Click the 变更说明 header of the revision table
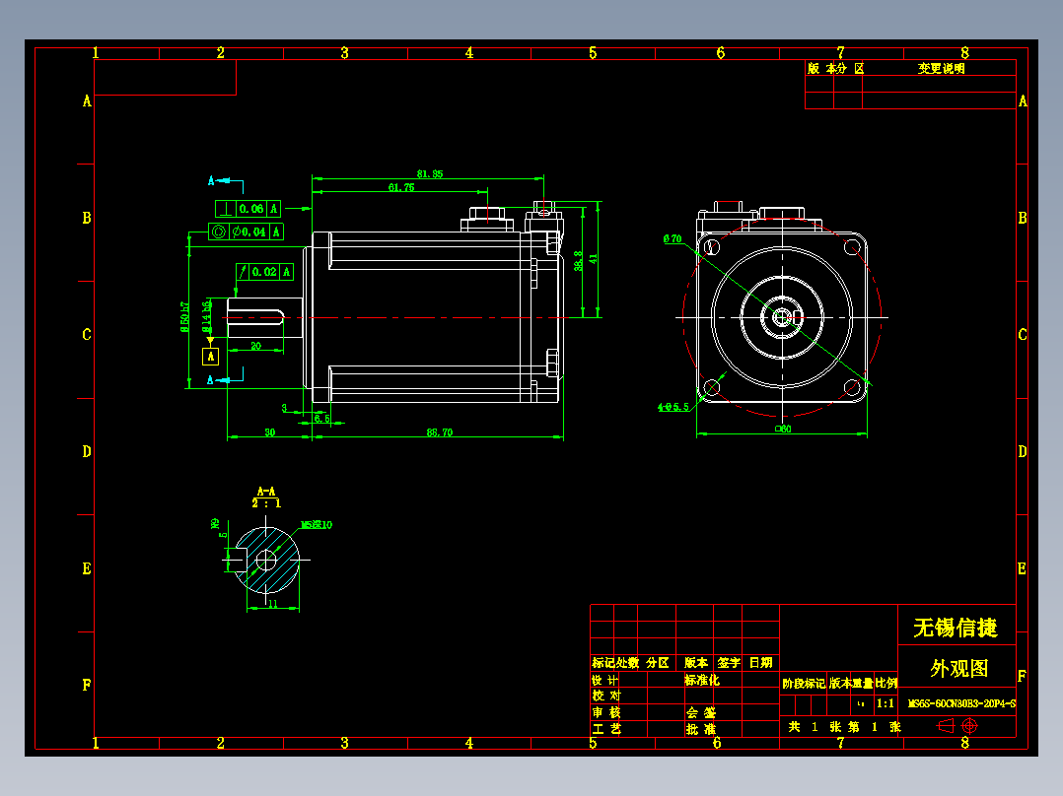This screenshot has height=796, width=1063. (942, 67)
